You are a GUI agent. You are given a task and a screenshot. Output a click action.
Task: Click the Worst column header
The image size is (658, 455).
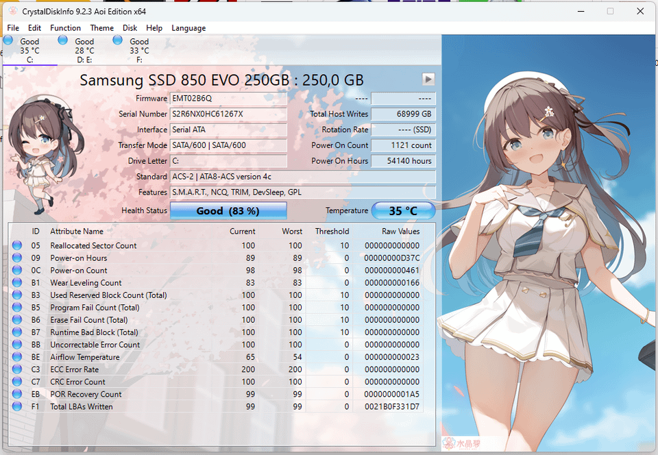292,232
